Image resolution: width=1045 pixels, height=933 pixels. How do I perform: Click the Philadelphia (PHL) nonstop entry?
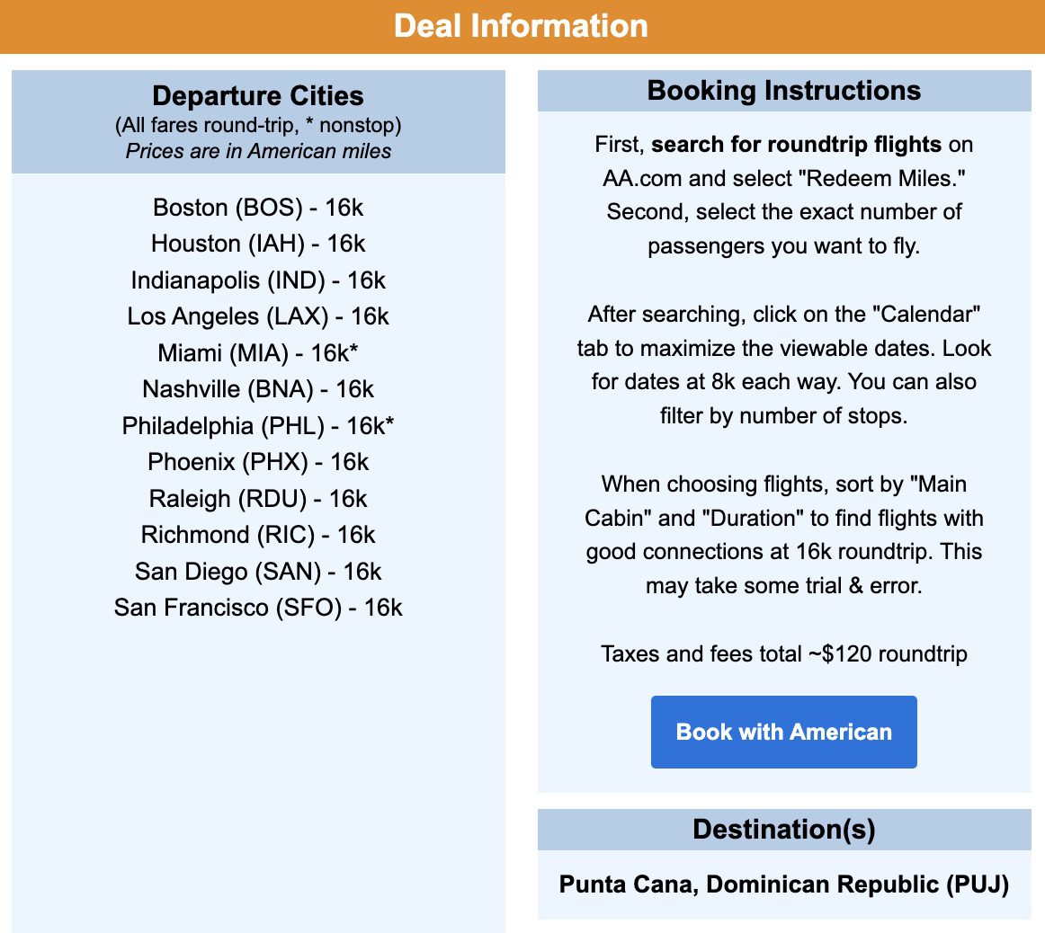(257, 426)
